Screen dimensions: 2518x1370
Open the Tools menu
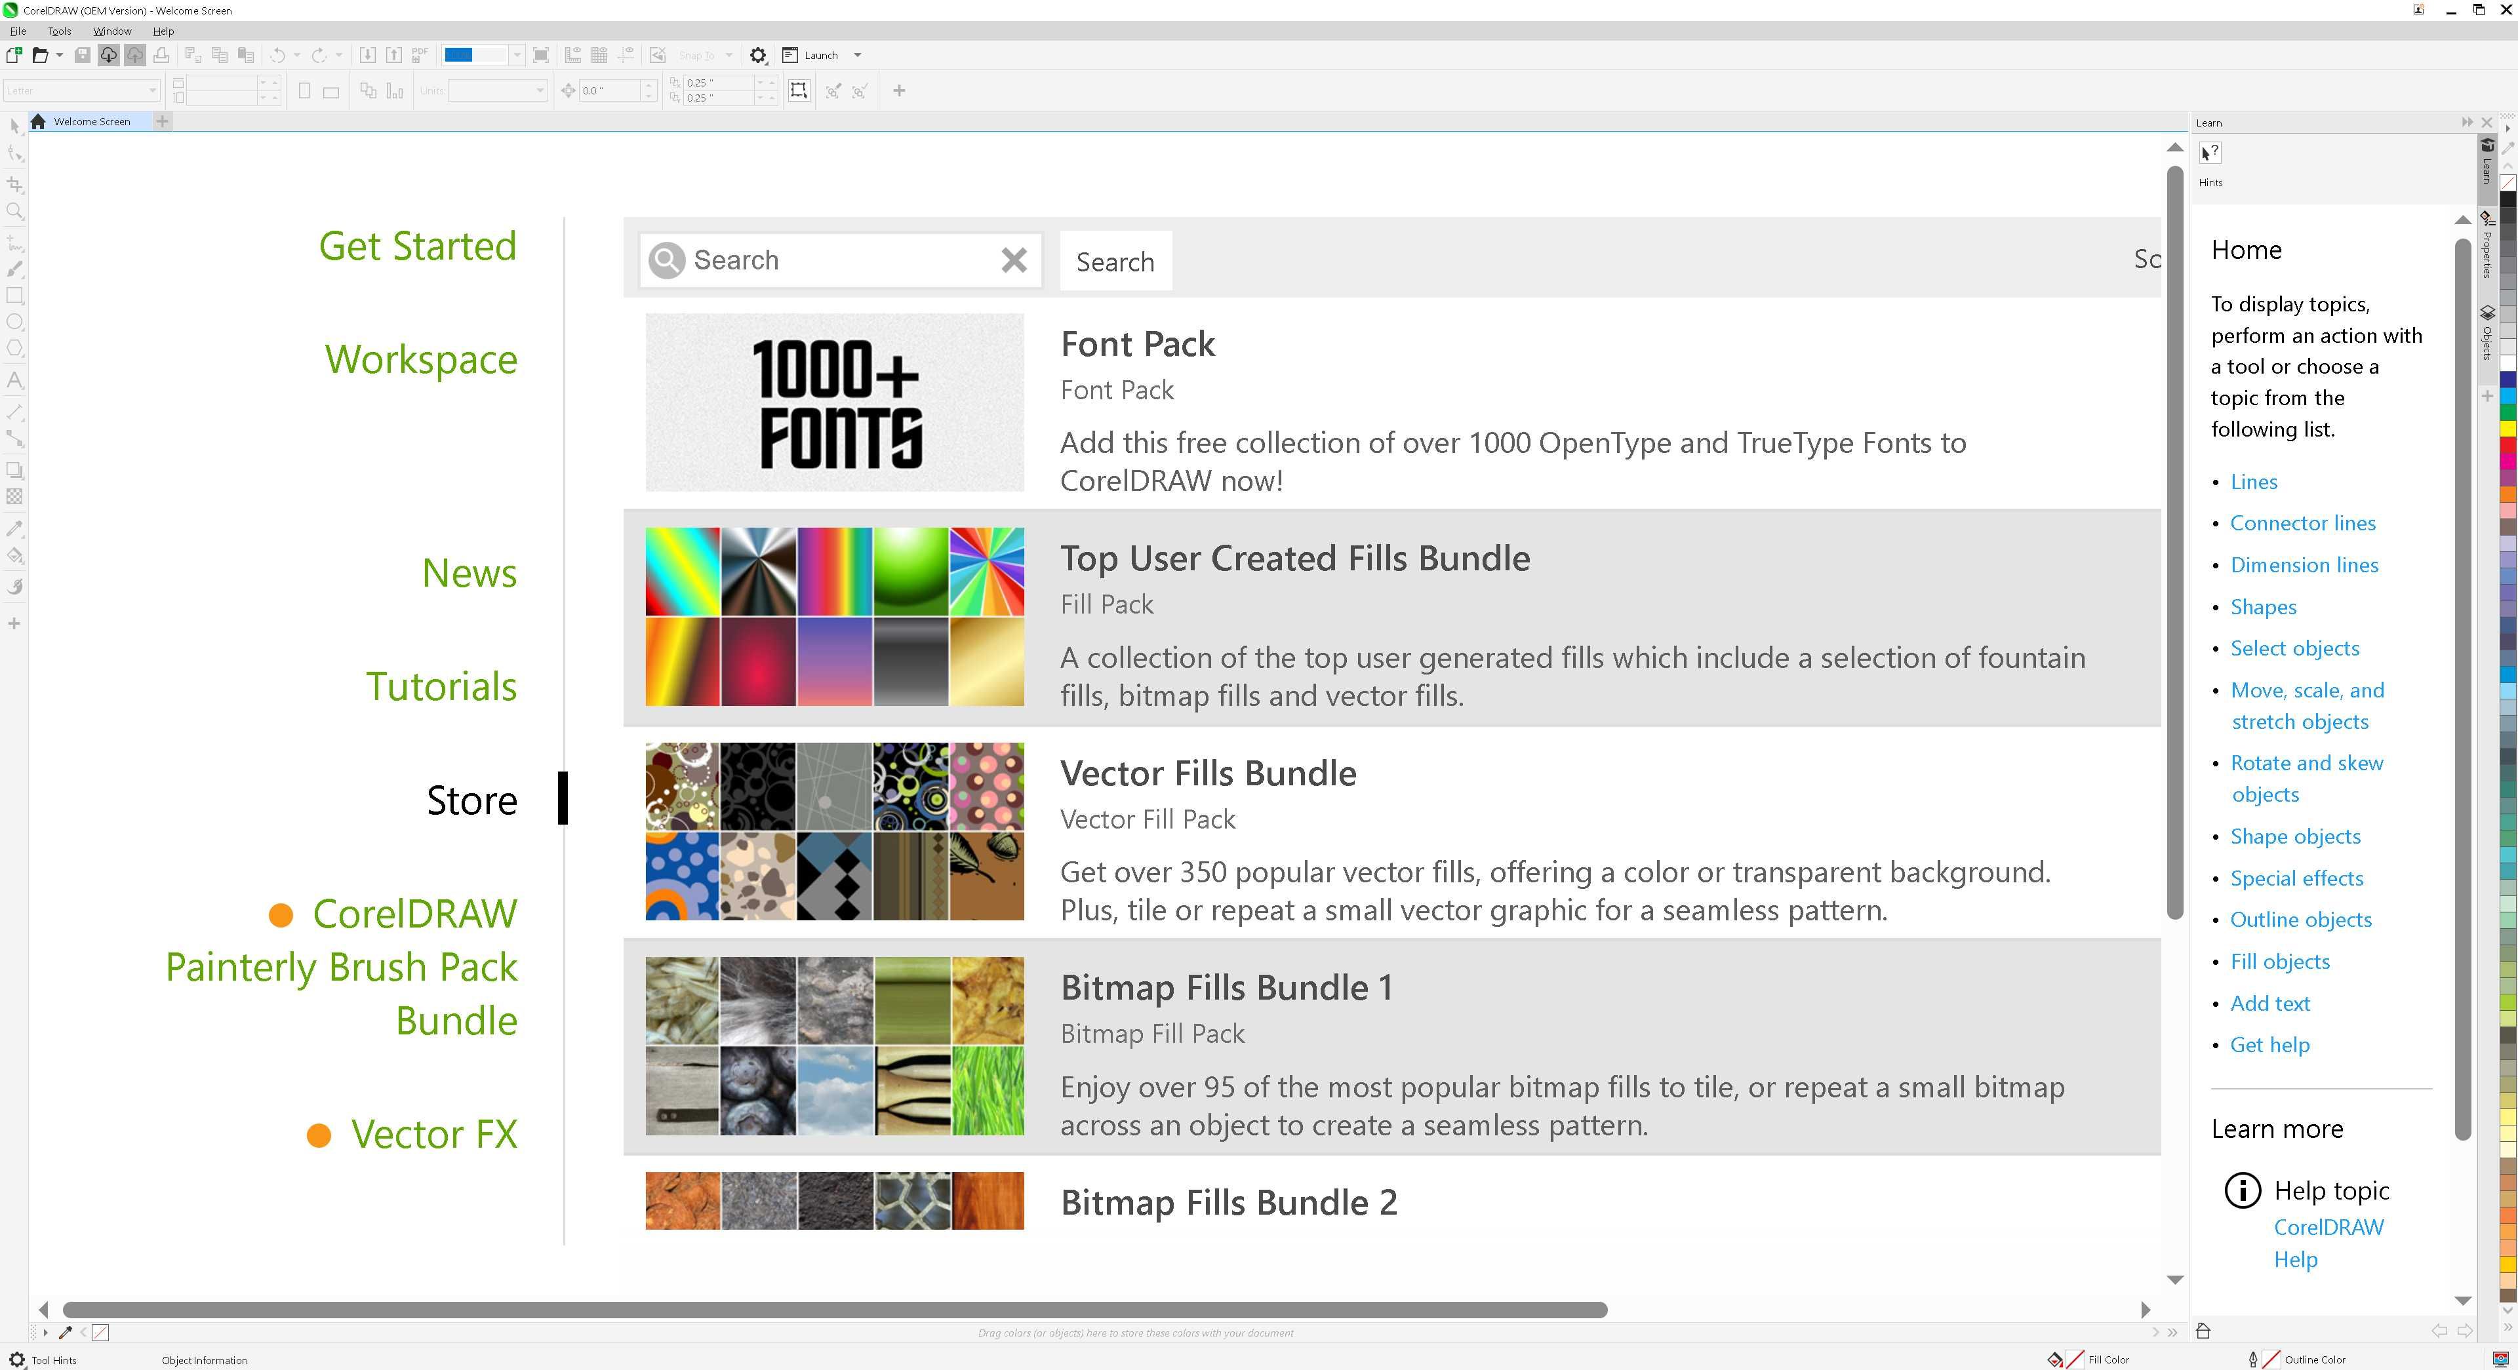pyautogui.click(x=58, y=31)
